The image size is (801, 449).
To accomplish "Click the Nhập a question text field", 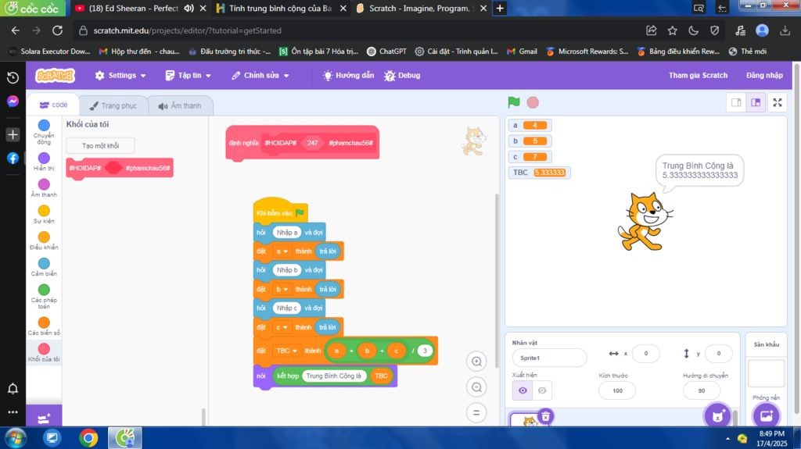I will 286,232.
